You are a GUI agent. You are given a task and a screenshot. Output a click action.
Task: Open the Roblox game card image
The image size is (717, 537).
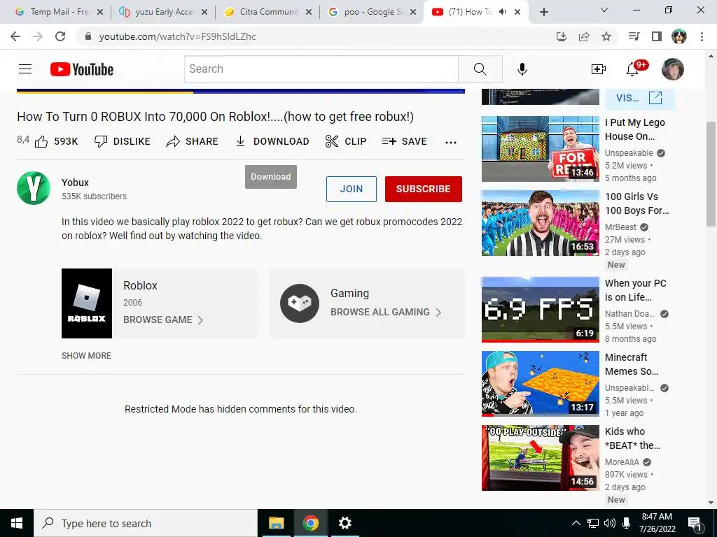pos(87,303)
